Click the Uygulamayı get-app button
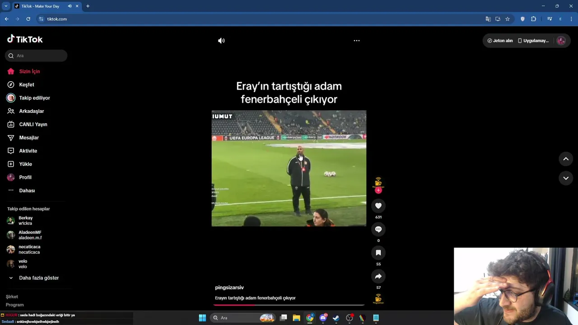Image resolution: width=578 pixels, height=325 pixels. point(533,41)
